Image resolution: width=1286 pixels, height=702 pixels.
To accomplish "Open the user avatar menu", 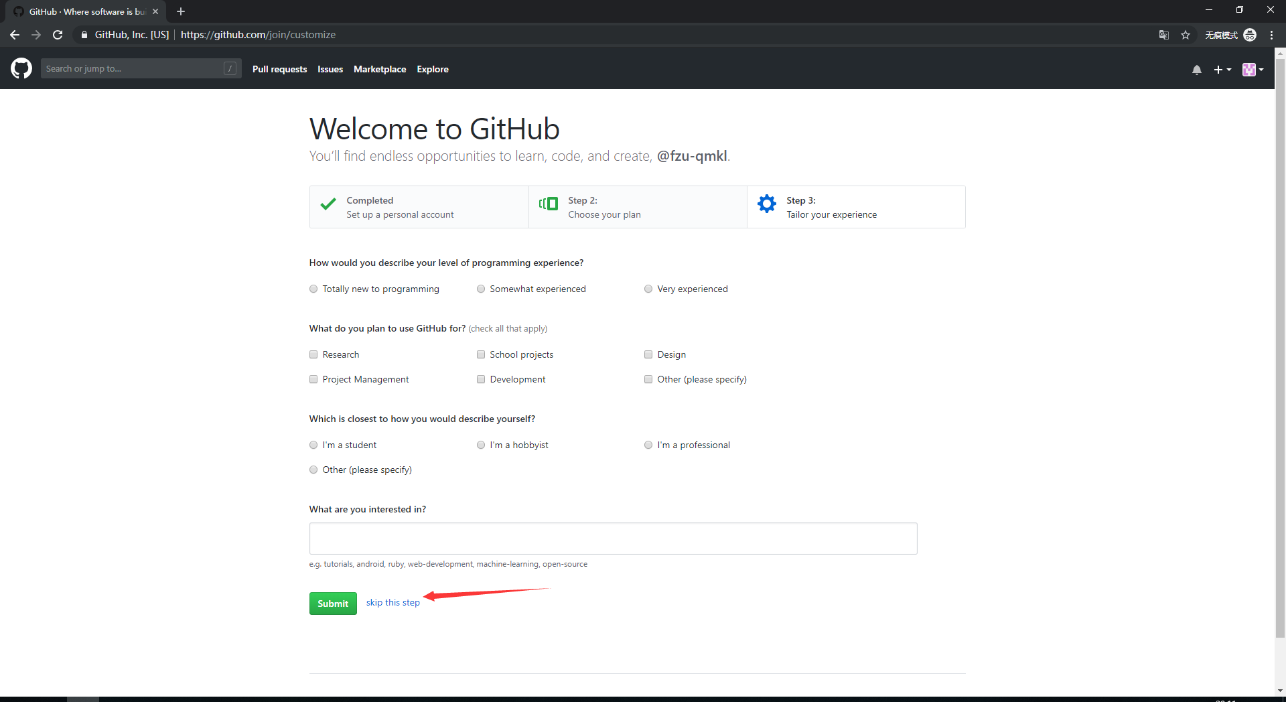I will coord(1253,70).
